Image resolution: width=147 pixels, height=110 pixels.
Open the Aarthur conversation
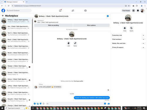16,47
